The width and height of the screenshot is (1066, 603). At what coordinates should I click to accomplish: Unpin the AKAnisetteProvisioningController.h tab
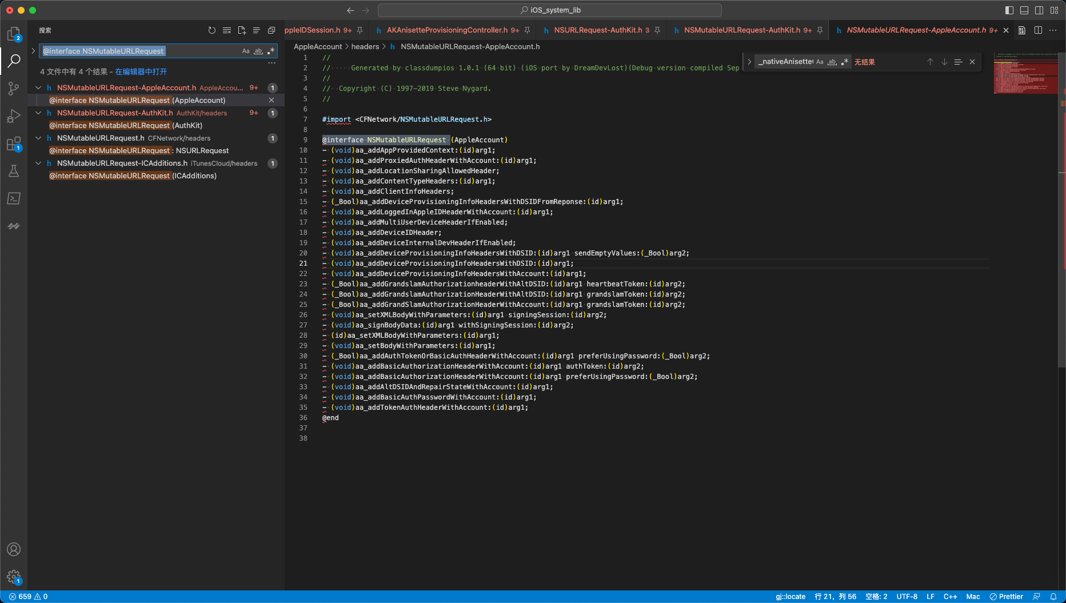tap(527, 30)
